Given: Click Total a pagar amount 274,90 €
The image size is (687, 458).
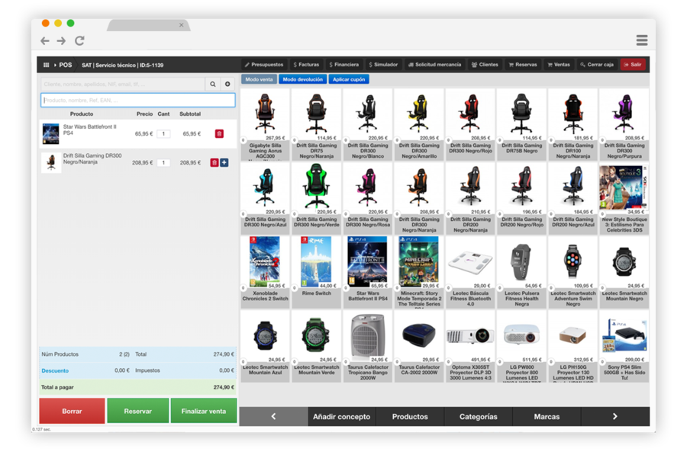Looking at the screenshot, I should click(224, 388).
